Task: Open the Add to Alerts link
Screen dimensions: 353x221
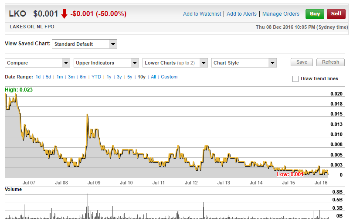Action: pyautogui.click(x=241, y=14)
